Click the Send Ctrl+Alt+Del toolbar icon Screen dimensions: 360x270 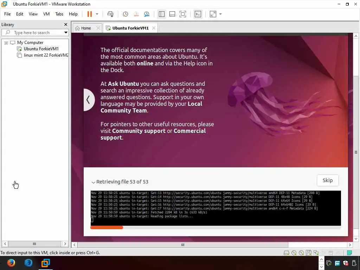coord(110,14)
